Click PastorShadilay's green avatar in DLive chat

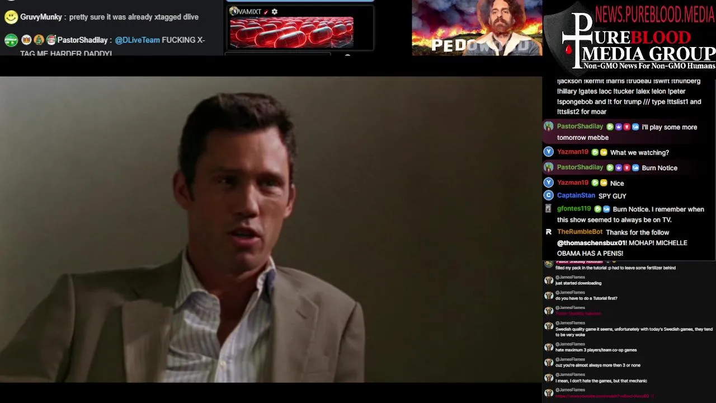11,40
